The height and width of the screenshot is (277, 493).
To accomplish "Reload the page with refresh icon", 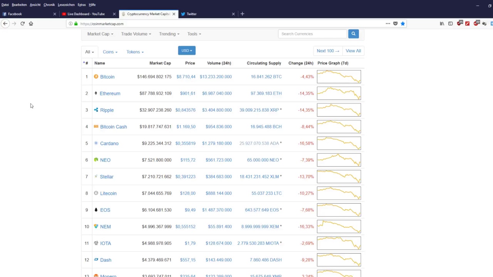I will point(22,23).
